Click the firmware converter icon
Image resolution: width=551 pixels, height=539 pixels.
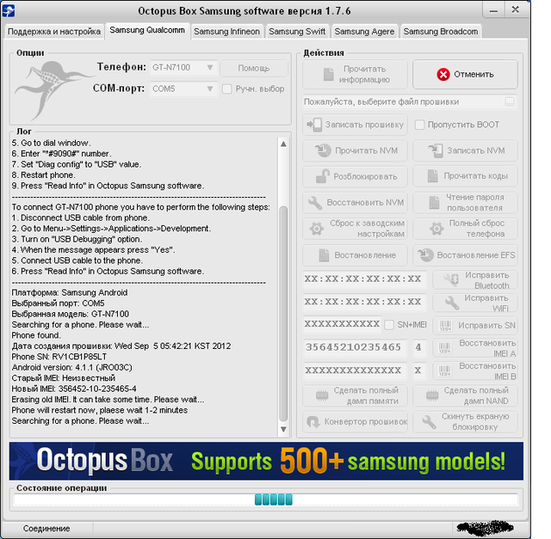[313, 421]
